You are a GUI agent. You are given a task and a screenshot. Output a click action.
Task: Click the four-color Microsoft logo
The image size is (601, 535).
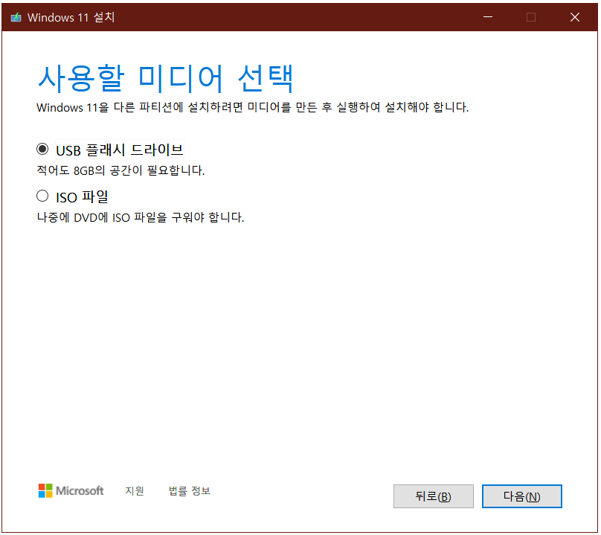pos(45,490)
